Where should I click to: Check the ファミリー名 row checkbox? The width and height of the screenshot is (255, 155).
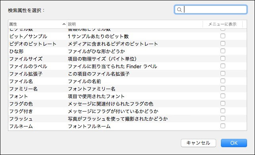[223, 88]
